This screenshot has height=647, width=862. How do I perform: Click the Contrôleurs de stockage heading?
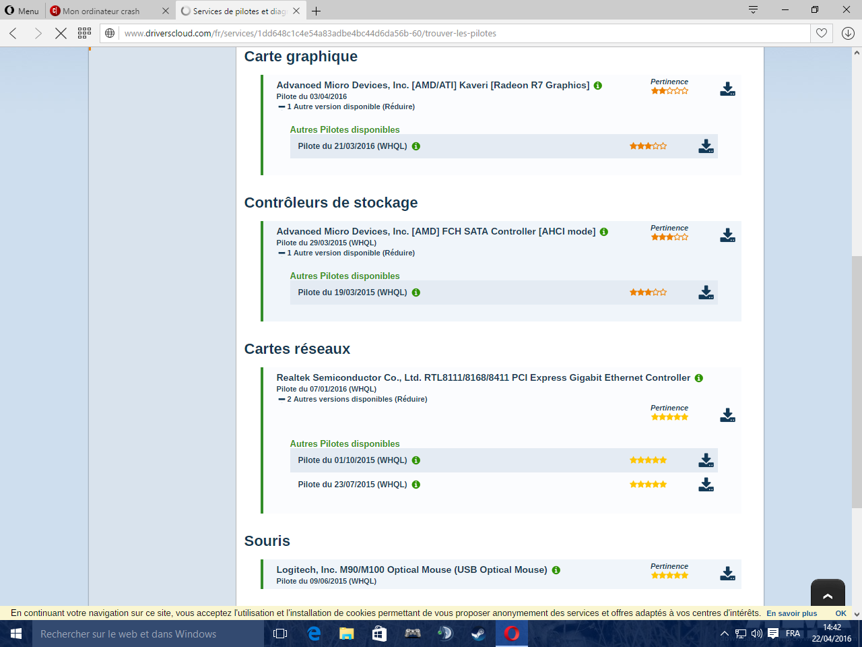coord(331,203)
